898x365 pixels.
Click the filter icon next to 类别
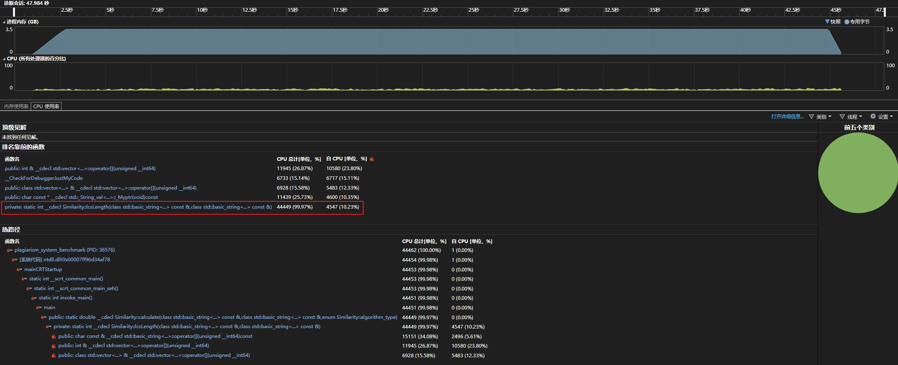click(x=811, y=117)
